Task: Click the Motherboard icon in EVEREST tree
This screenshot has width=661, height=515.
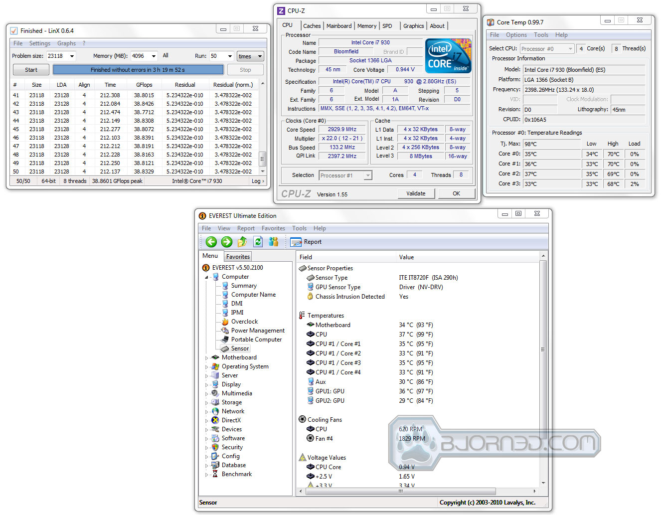Action: click(215, 357)
